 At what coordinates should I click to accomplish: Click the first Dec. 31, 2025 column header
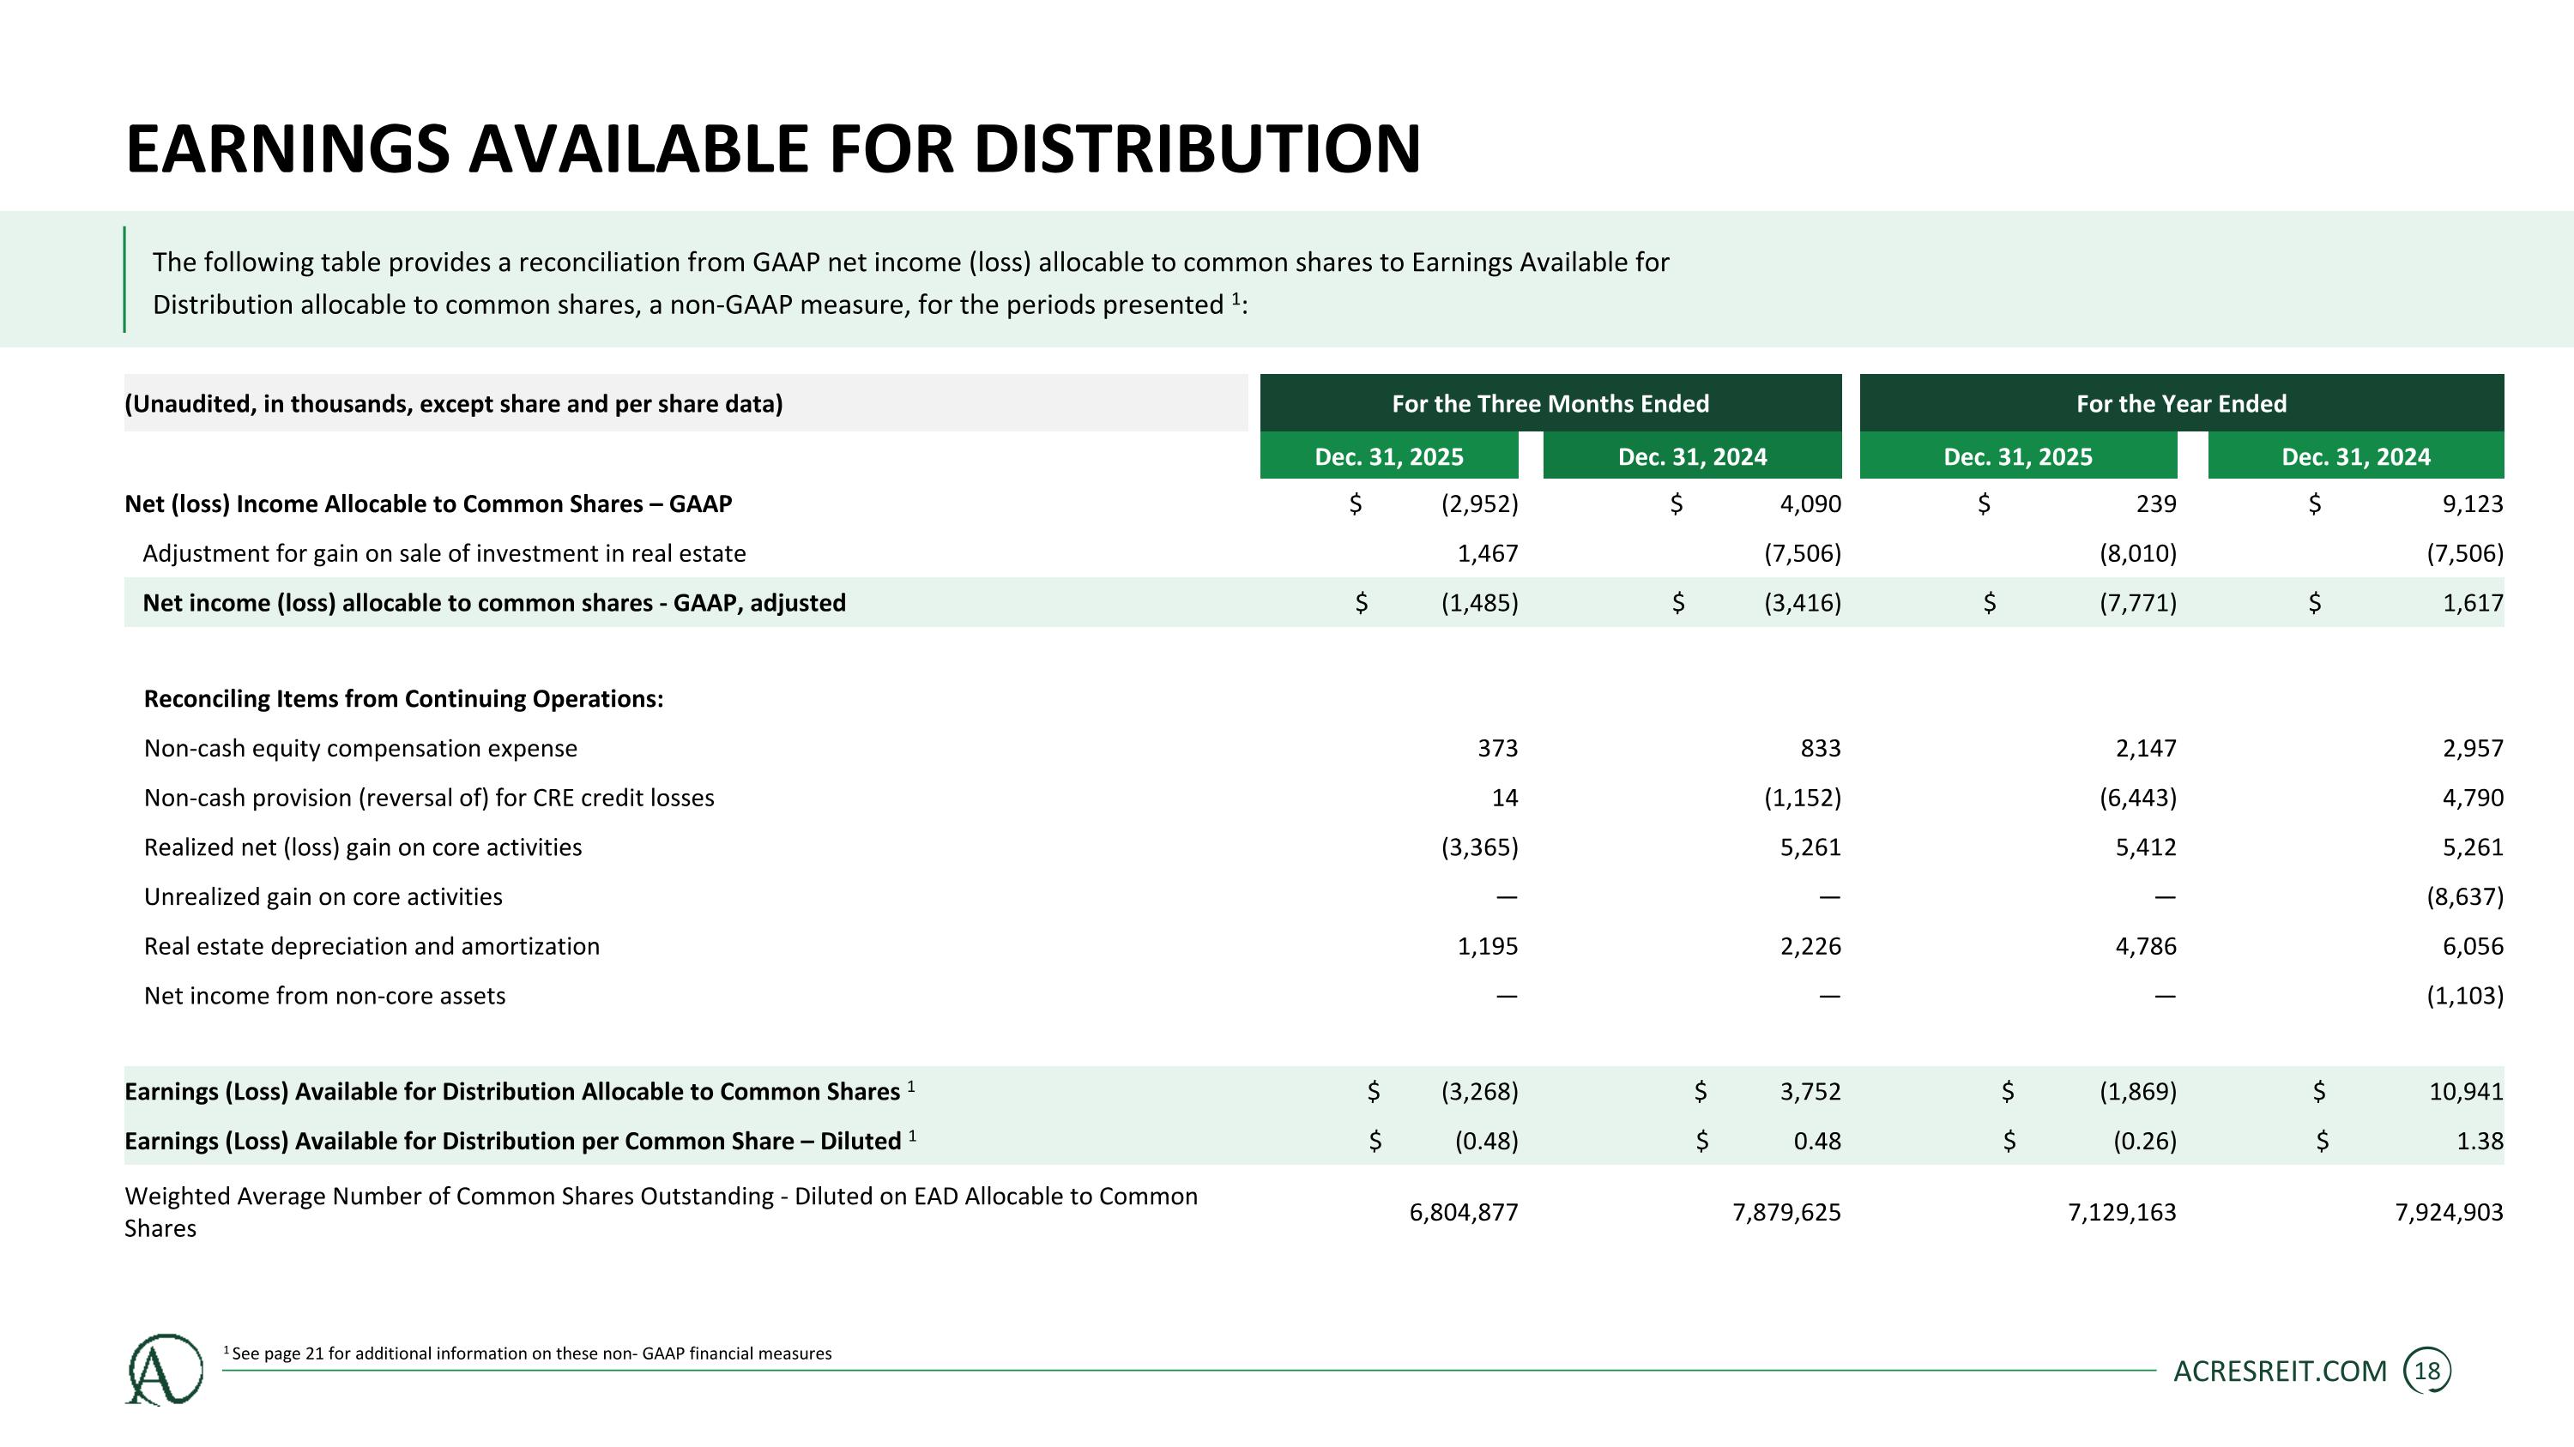click(x=1389, y=456)
